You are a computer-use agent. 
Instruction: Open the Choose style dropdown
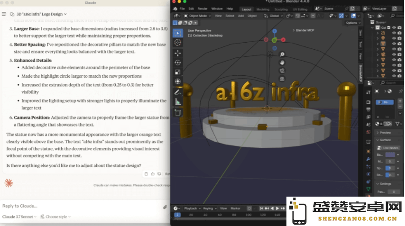[55, 217]
